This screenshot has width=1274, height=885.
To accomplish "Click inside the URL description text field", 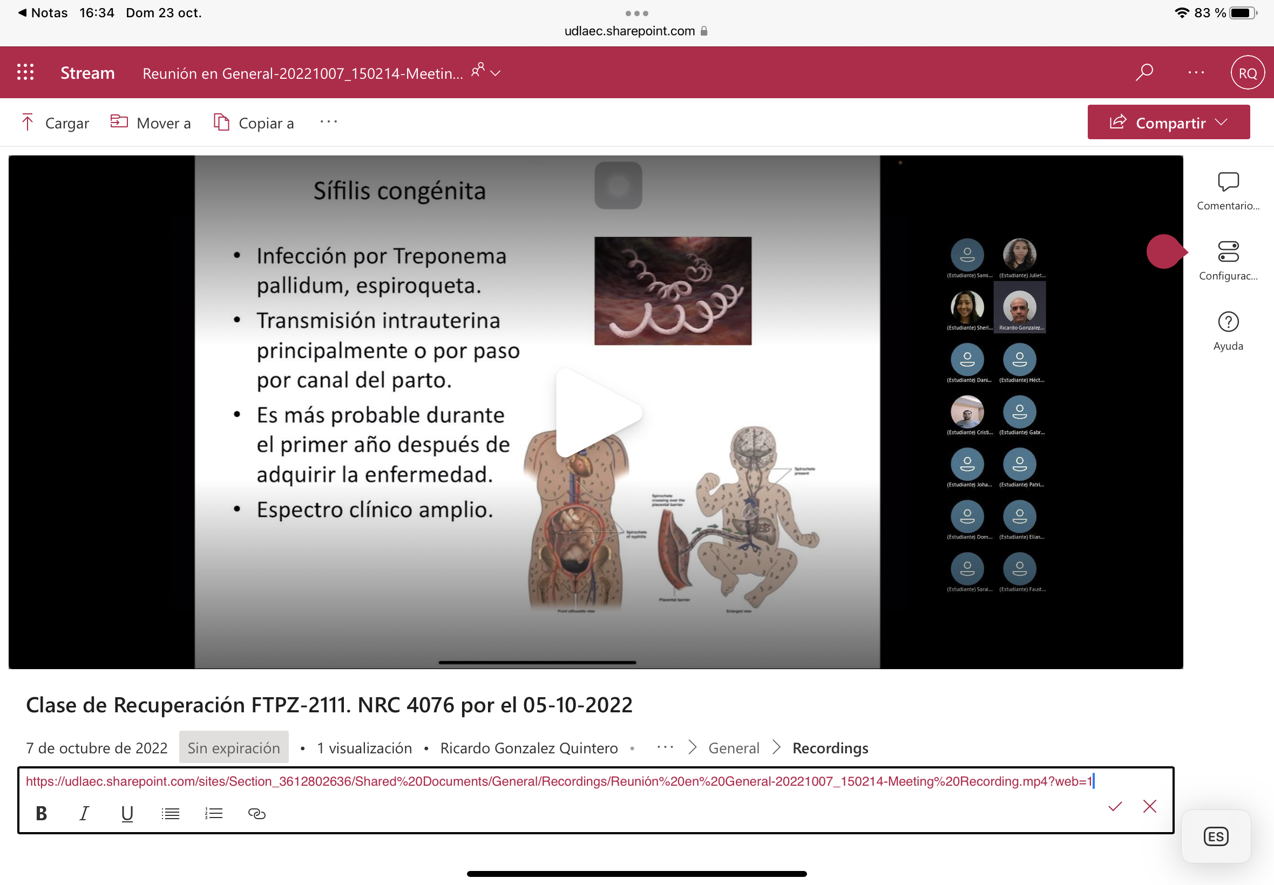I will 554,781.
